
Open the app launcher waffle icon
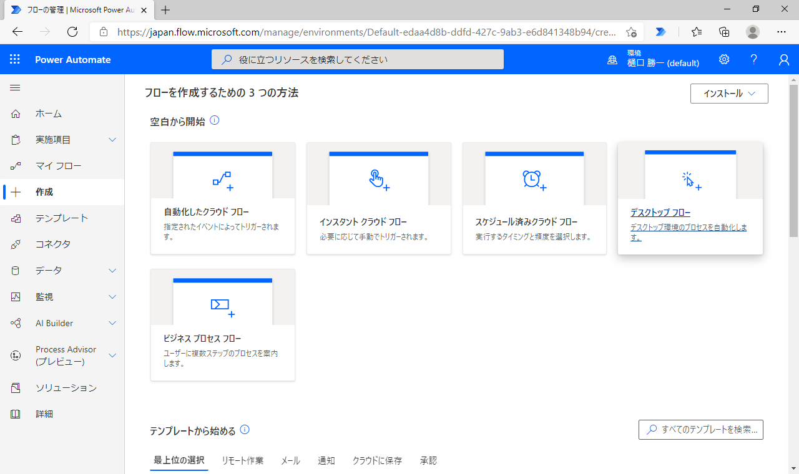(15, 60)
